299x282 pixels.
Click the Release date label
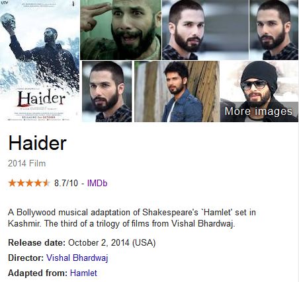[37, 243]
